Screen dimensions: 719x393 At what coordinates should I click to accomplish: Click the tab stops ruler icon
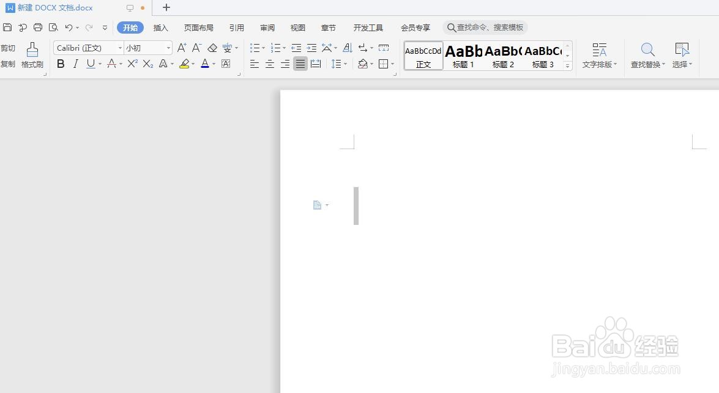click(x=384, y=48)
